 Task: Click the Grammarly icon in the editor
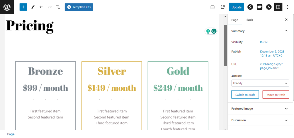[x=214, y=31]
